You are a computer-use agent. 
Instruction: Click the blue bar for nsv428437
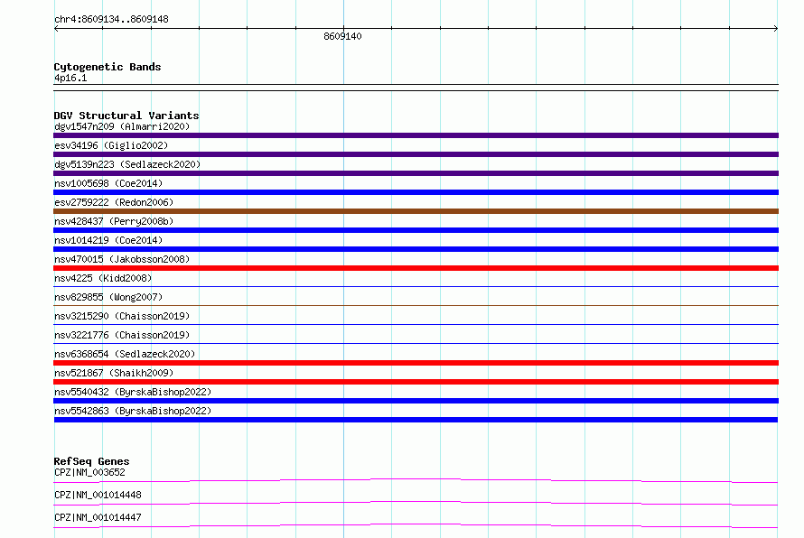click(x=416, y=230)
